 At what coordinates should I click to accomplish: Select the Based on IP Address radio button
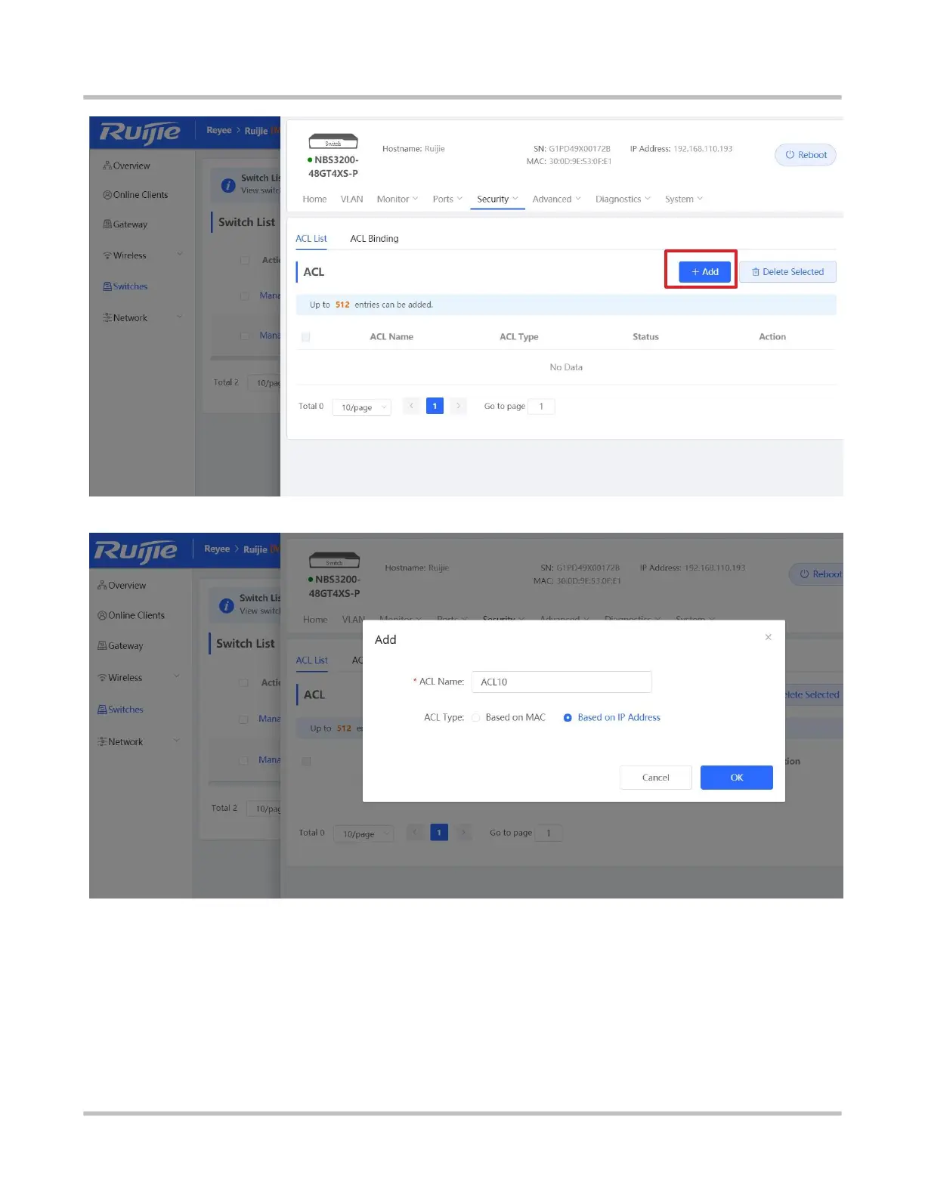point(568,718)
